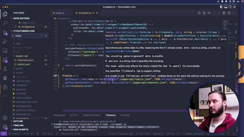Switch to the page.js tab
This screenshot has width=244, height=137.
[x=60, y=13]
